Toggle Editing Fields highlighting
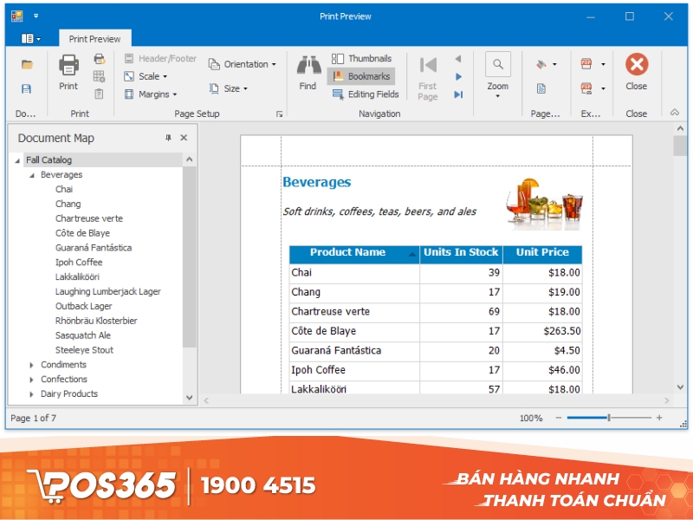The image size is (693, 520). coord(365,94)
